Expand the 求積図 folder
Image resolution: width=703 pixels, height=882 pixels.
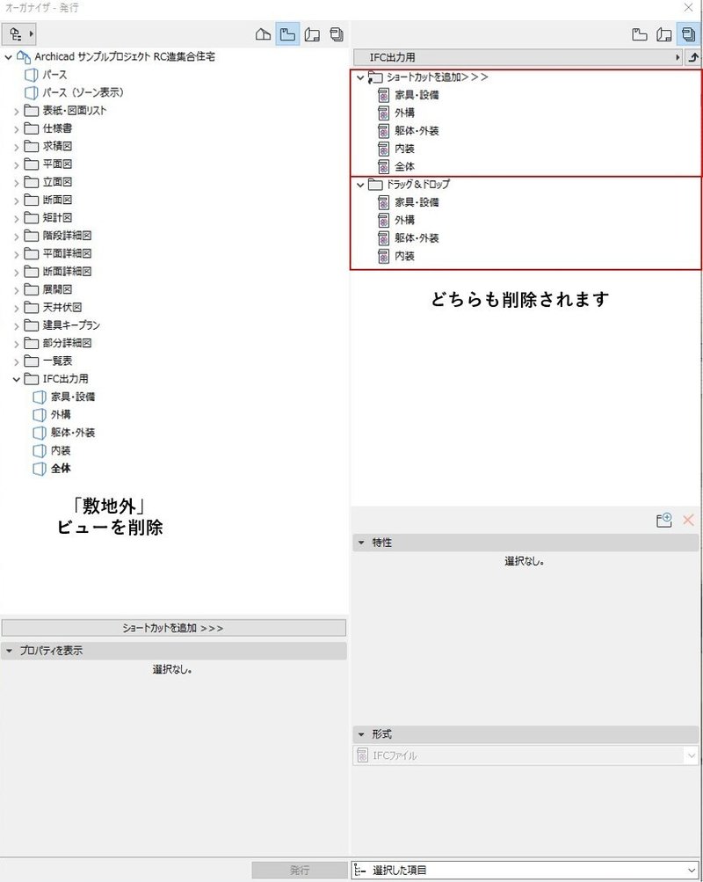17,147
